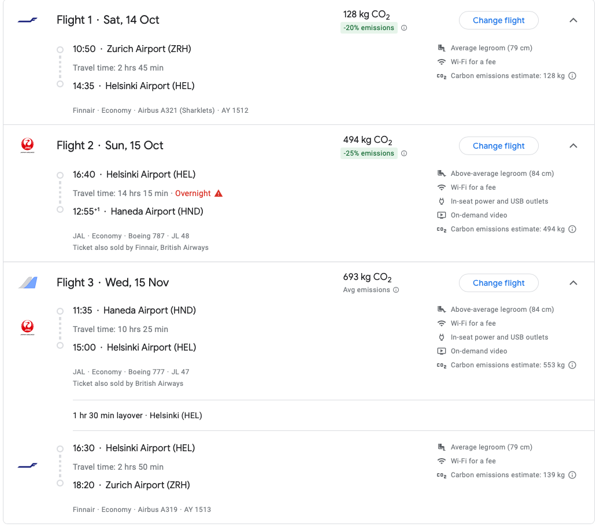The height and width of the screenshot is (527, 600).
Task: Click the Wi-Fi for a fee icon on Flight 1
Action: click(x=440, y=62)
